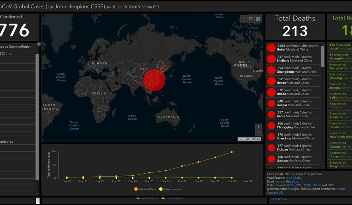The width and height of the screenshot is (352, 205).
Task: Select Hubei row with 5.806 confirmed
Action: (x=293, y=48)
